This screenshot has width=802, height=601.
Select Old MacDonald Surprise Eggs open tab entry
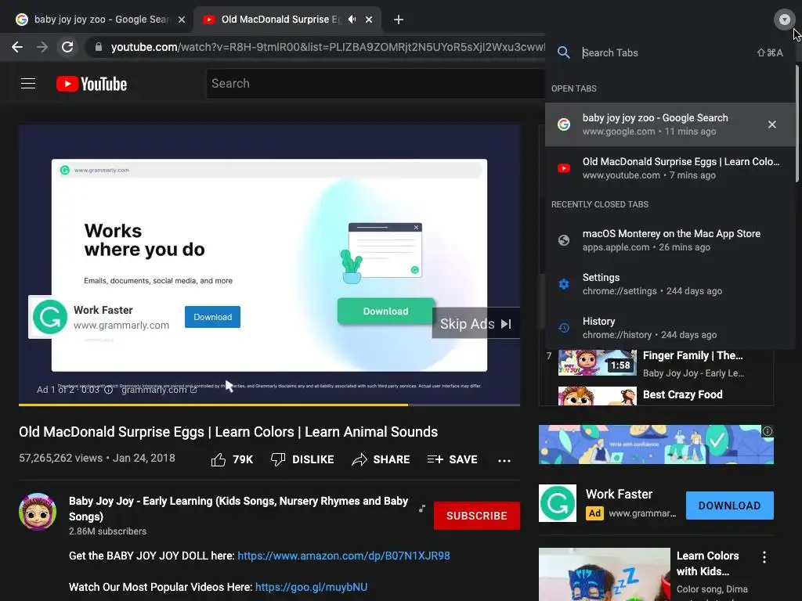pos(670,168)
